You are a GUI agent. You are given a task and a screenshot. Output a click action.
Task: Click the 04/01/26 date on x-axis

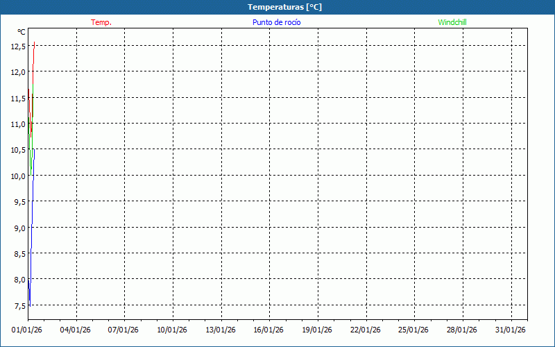pyautogui.click(x=76, y=330)
